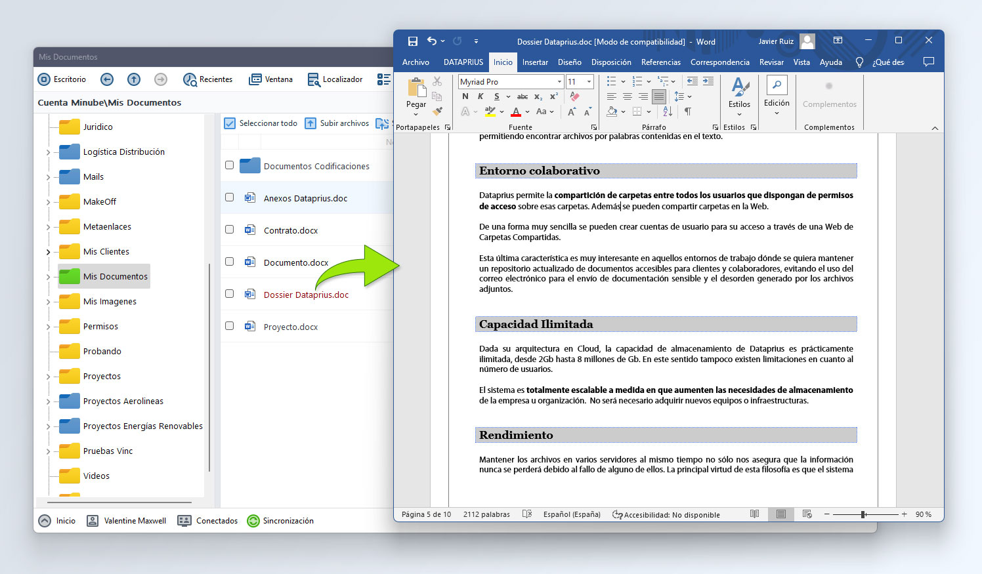
Task: Open the font size 11 dropdown
Action: coord(589,82)
